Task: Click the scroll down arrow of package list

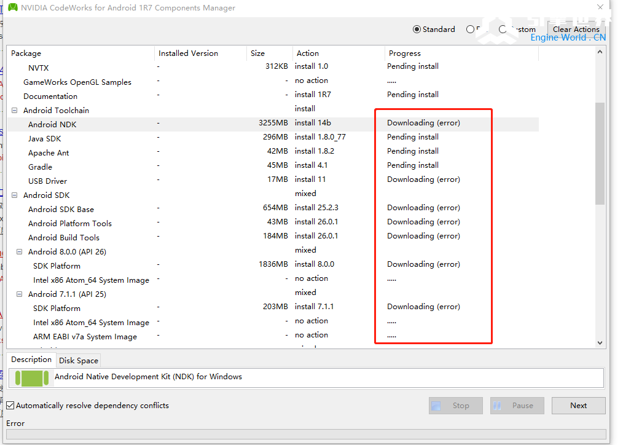Action: [600, 343]
